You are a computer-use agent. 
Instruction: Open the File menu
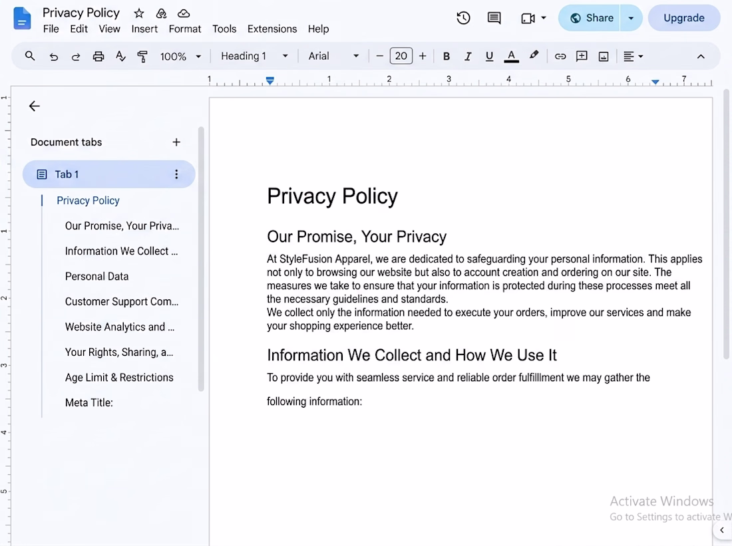click(51, 29)
